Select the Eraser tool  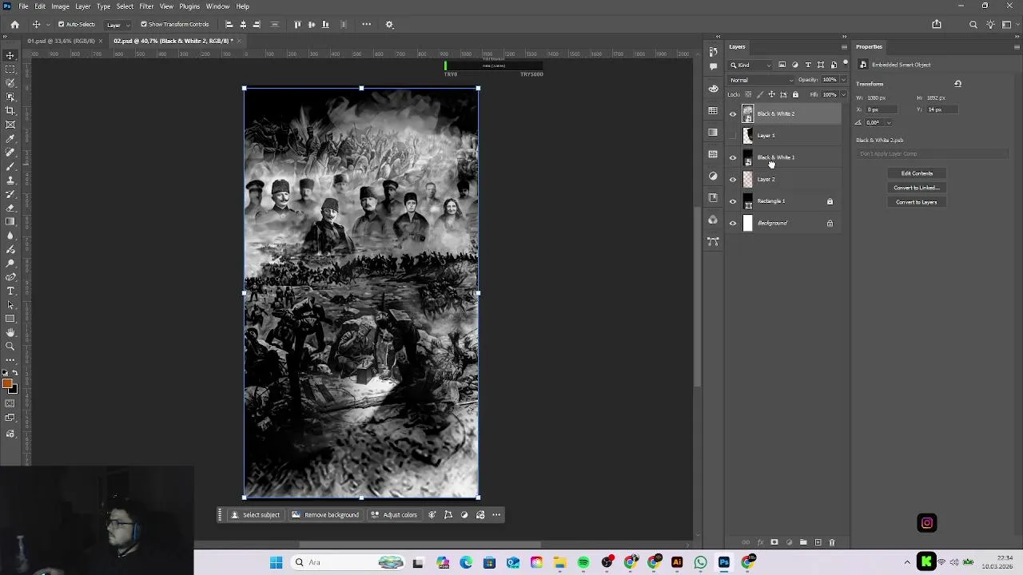pyautogui.click(x=10, y=208)
